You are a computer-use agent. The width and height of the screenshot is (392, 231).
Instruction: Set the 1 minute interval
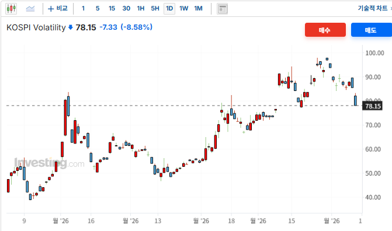click(x=84, y=9)
